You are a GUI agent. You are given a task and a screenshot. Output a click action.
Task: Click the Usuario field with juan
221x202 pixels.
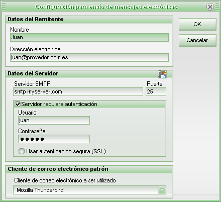click(54, 120)
